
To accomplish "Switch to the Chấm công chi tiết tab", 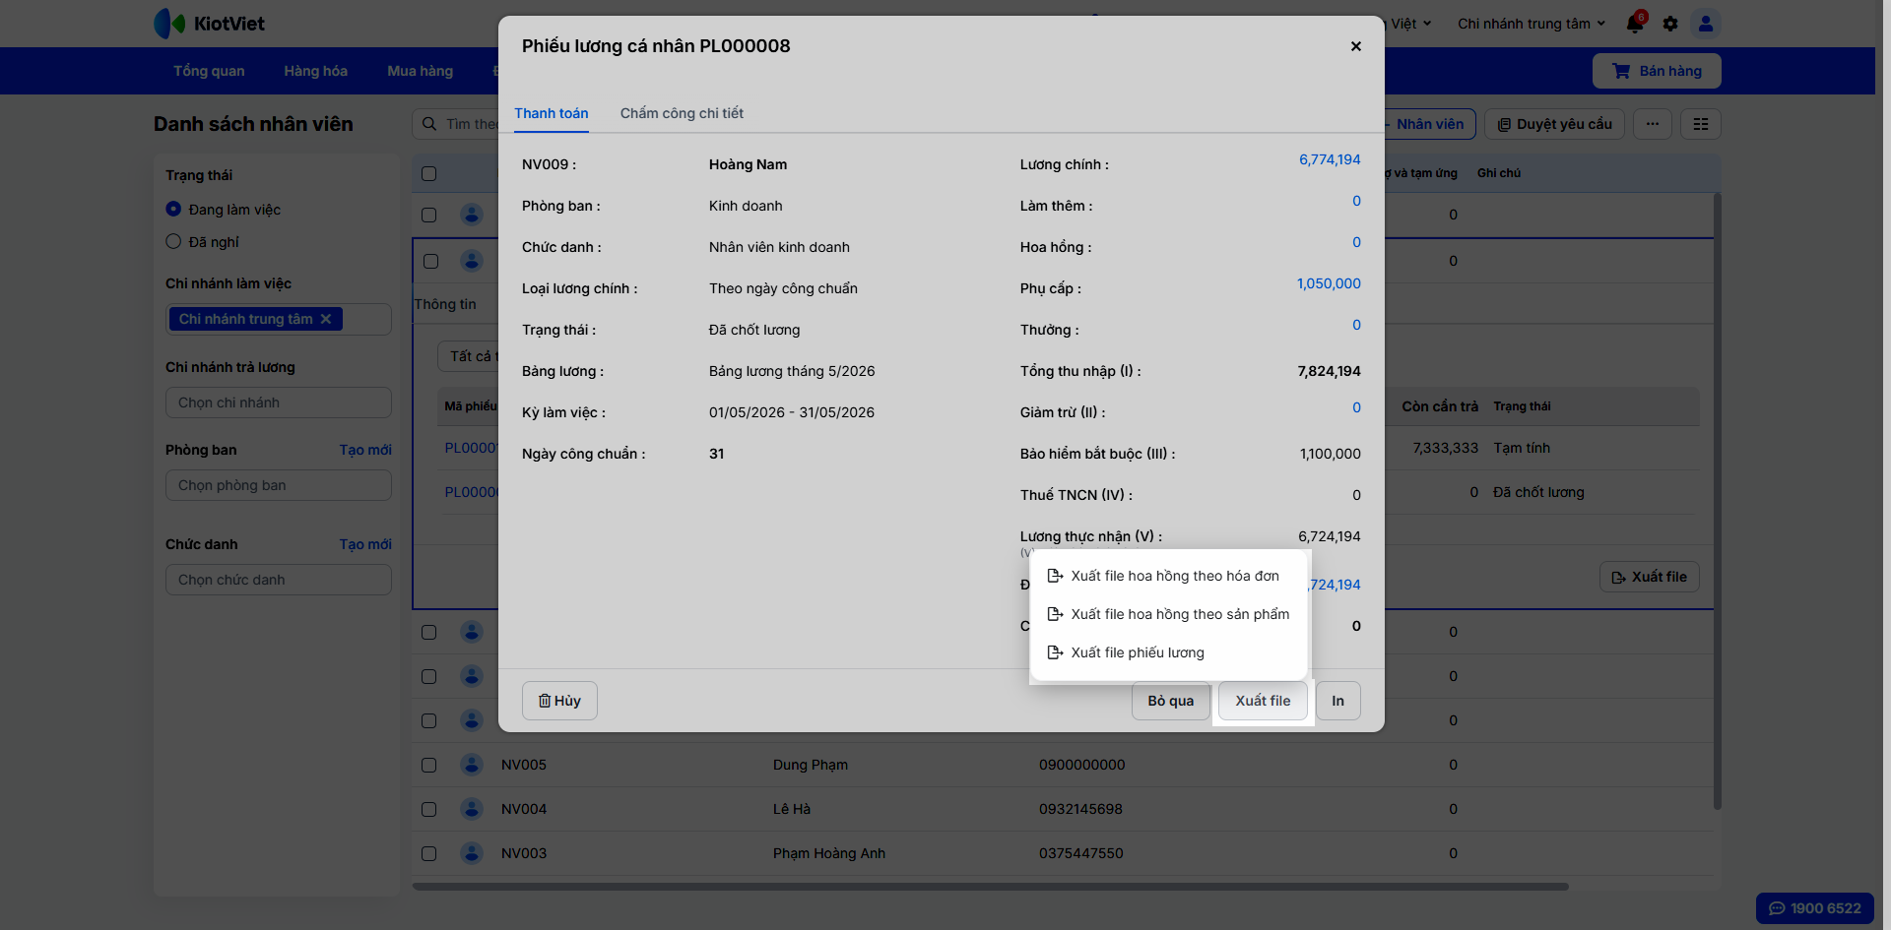I will [x=682, y=113].
